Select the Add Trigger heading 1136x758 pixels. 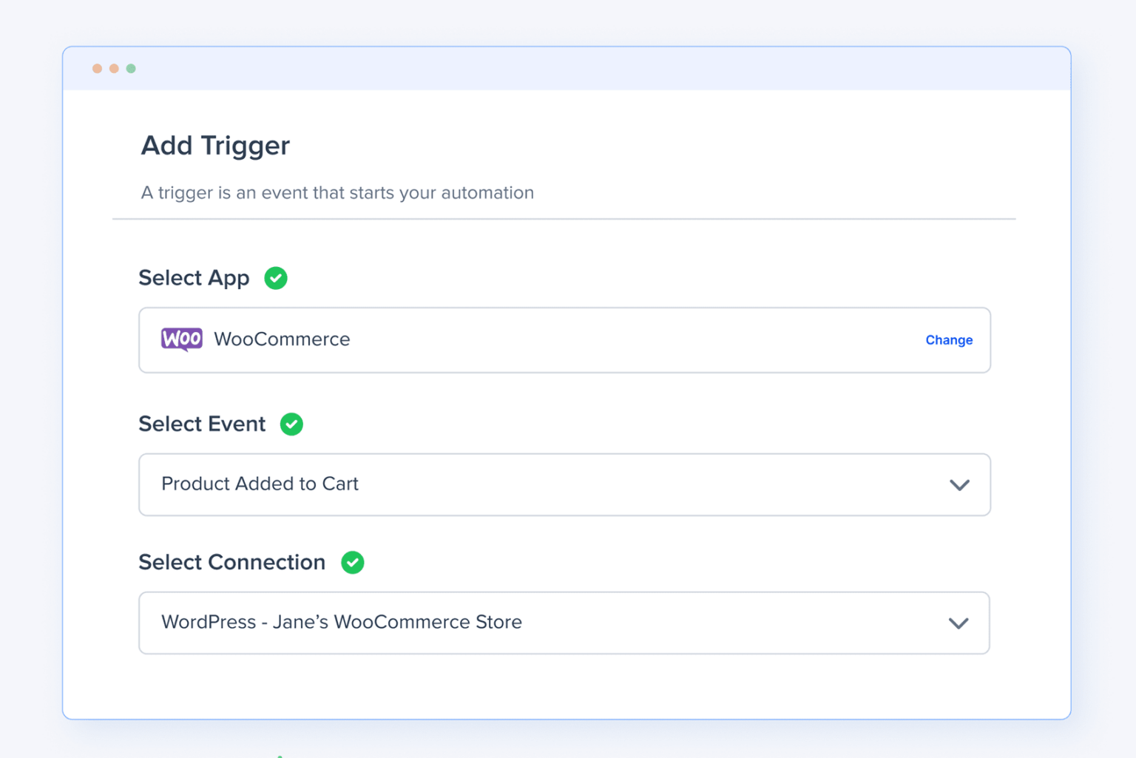click(214, 146)
